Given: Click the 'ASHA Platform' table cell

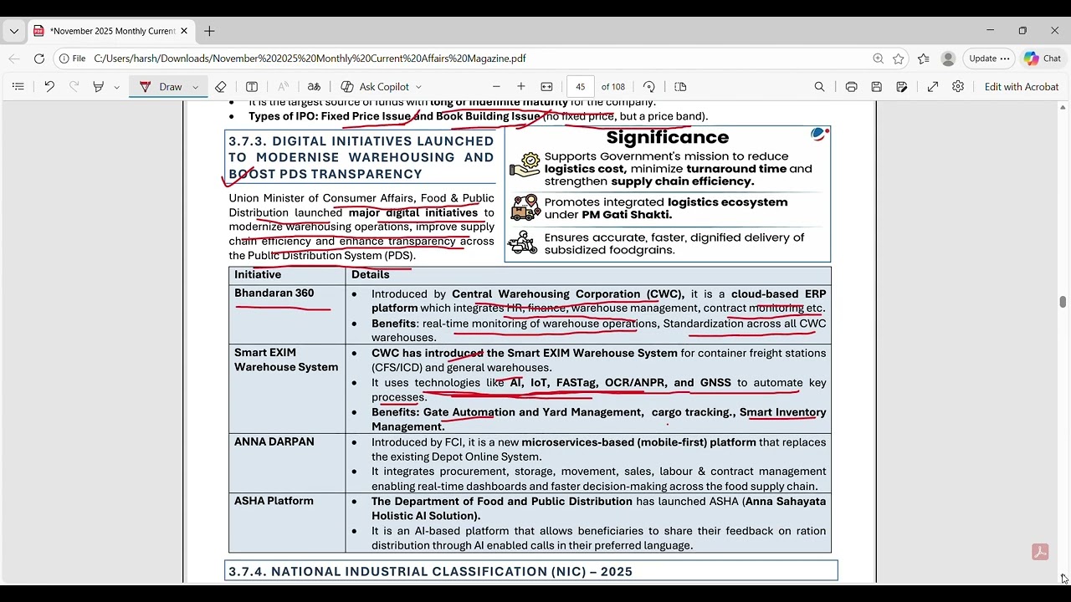Looking at the screenshot, I should (x=287, y=523).
